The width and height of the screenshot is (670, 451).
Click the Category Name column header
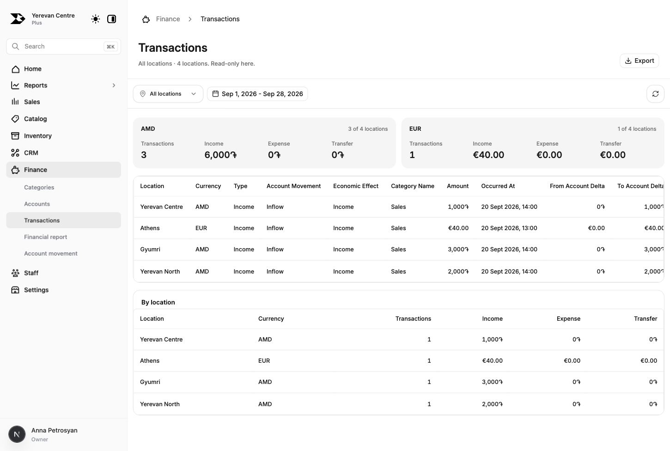[x=413, y=186]
